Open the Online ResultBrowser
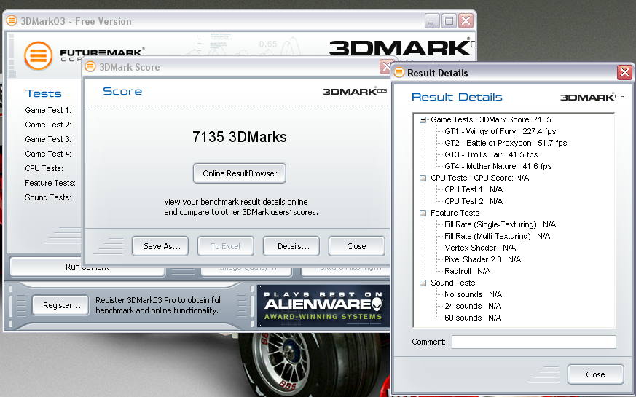636x397 pixels. [x=239, y=173]
